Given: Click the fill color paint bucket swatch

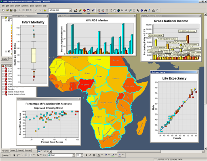Looking at the screenshot, I should 106,155.
